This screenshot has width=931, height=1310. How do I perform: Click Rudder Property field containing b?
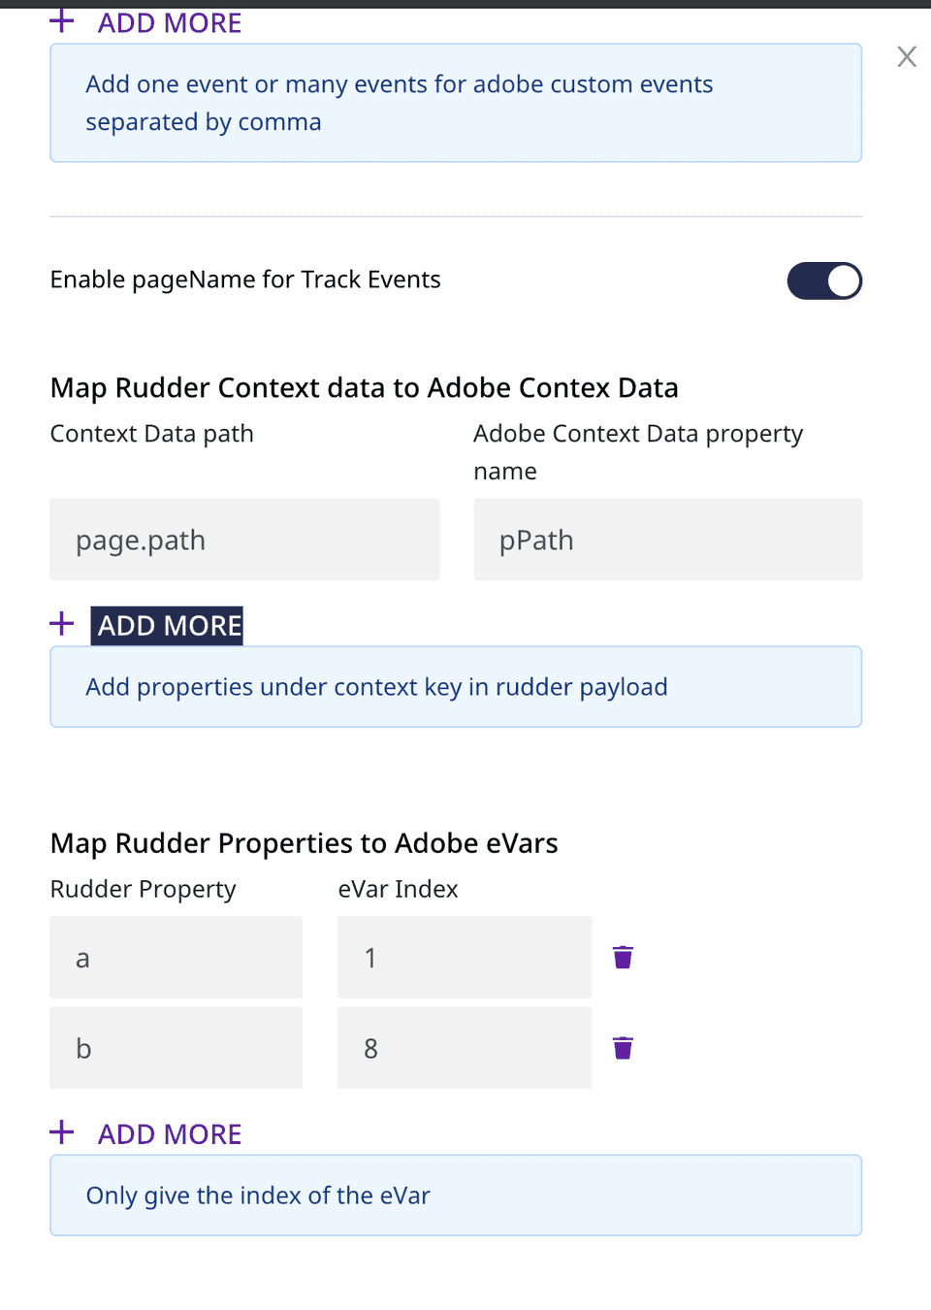[x=176, y=1048]
